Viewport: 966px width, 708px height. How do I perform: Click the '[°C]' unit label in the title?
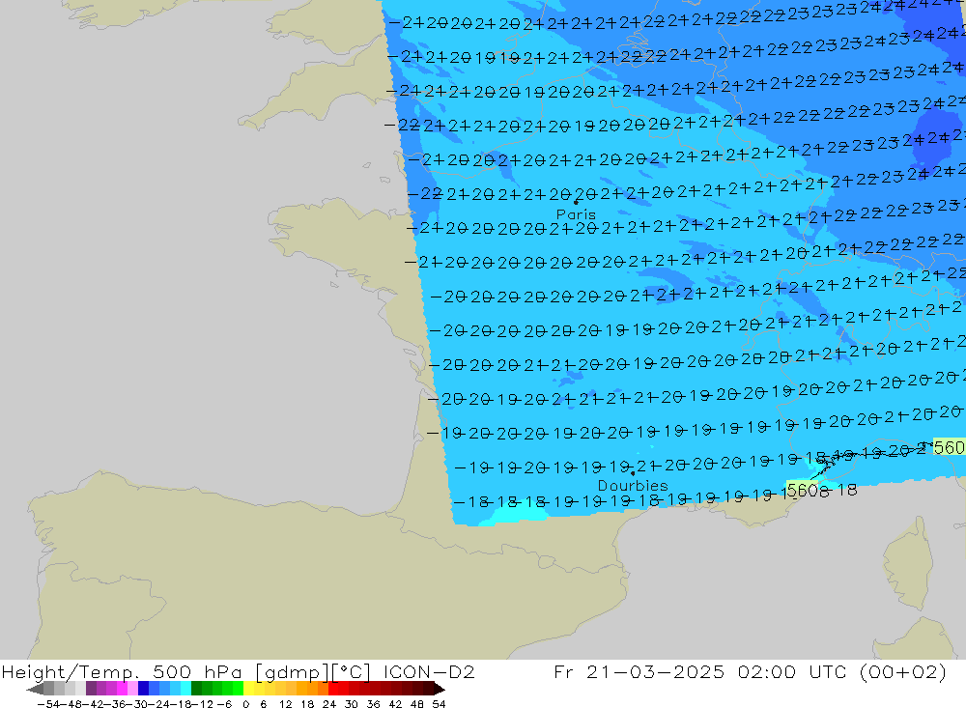tap(351, 671)
